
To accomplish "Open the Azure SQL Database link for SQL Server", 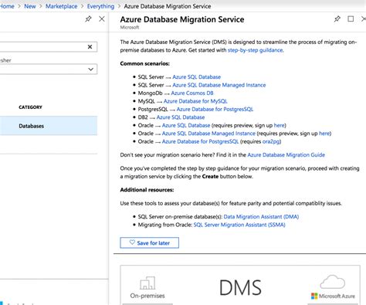I will pos(197,77).
